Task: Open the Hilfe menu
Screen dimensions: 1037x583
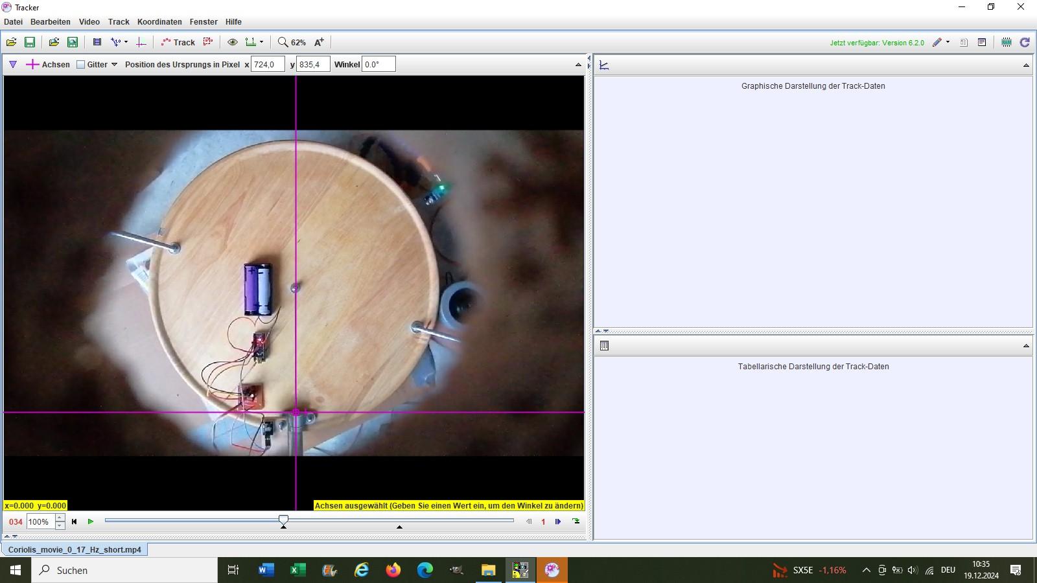Action: (233, 22)
